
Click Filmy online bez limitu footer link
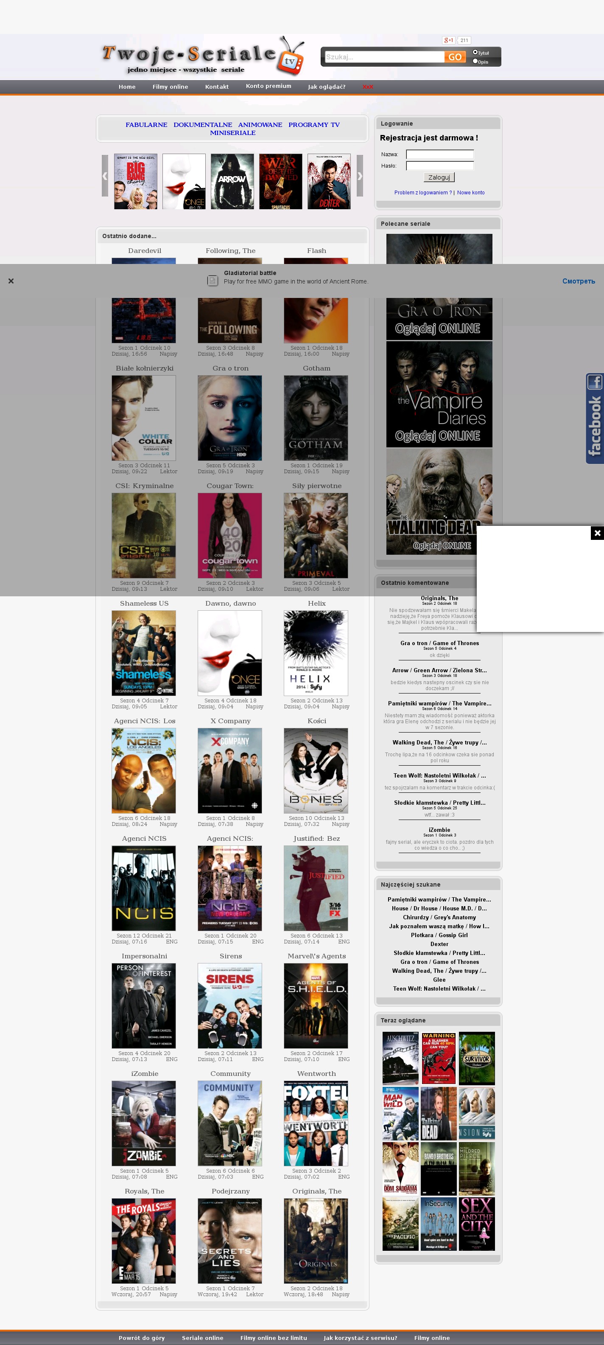click(x=273, y=1338)
